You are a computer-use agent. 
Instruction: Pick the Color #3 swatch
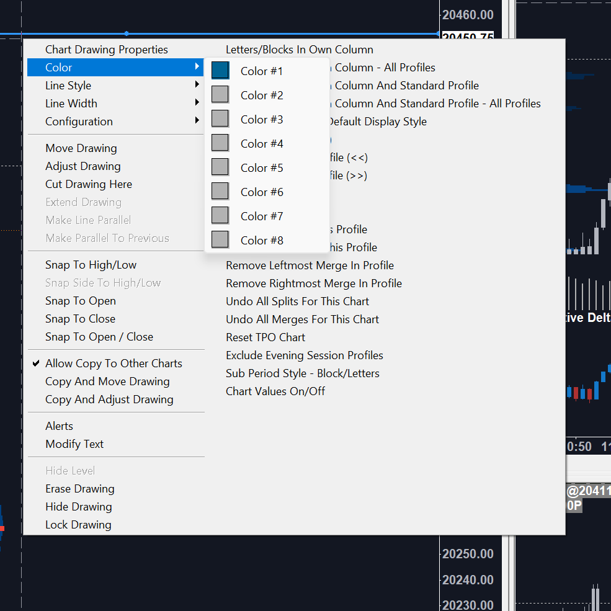[x=220, y=119]
